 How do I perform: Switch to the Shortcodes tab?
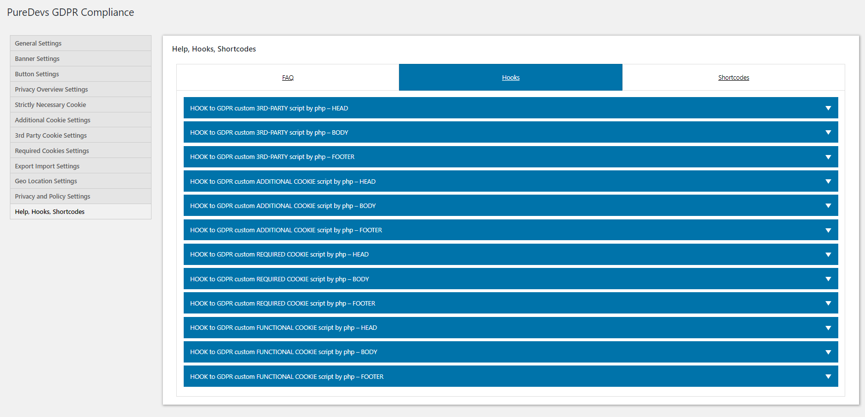pyautogui.click(x=733, y=78)
